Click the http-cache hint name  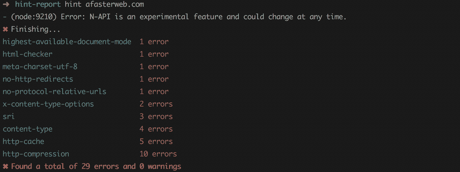tap(23, 141)
